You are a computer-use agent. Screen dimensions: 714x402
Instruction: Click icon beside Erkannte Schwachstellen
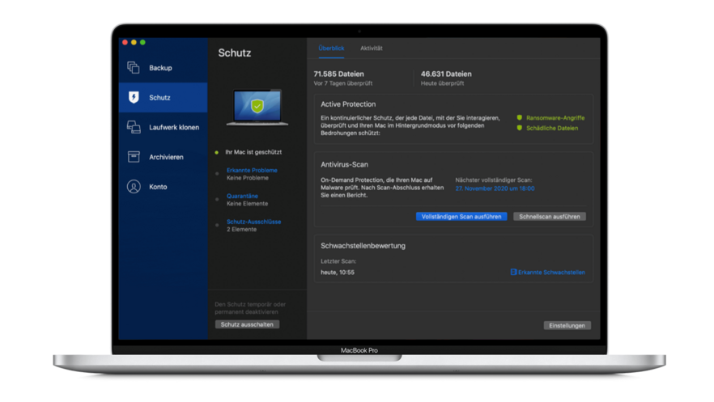[513, 273]
